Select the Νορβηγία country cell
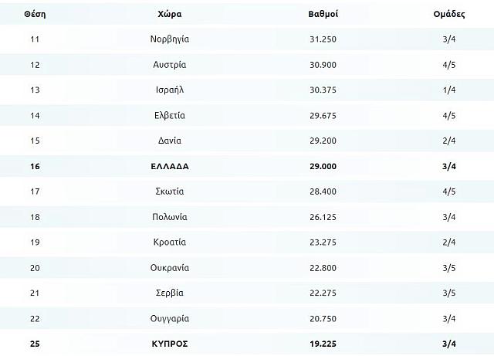This screenshot has width=494, height=356. (171, 39)
